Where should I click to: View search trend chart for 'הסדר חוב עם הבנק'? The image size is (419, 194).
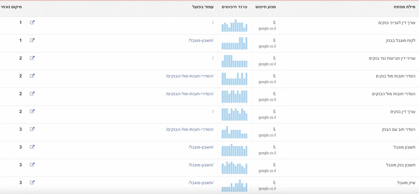[x=234, y=132]
